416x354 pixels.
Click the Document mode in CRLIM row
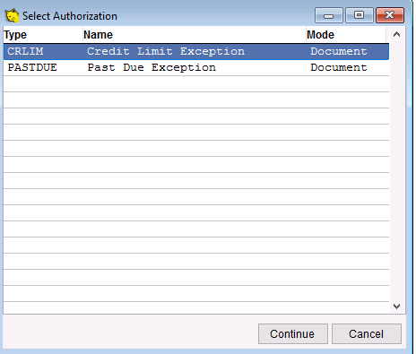tap(339, 51)
